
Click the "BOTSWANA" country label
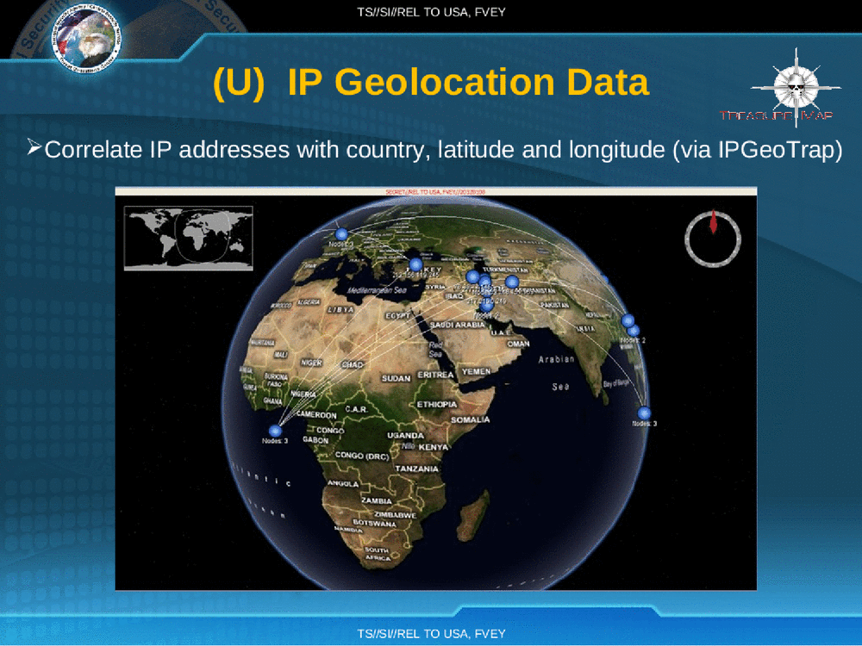coord(374,524)
